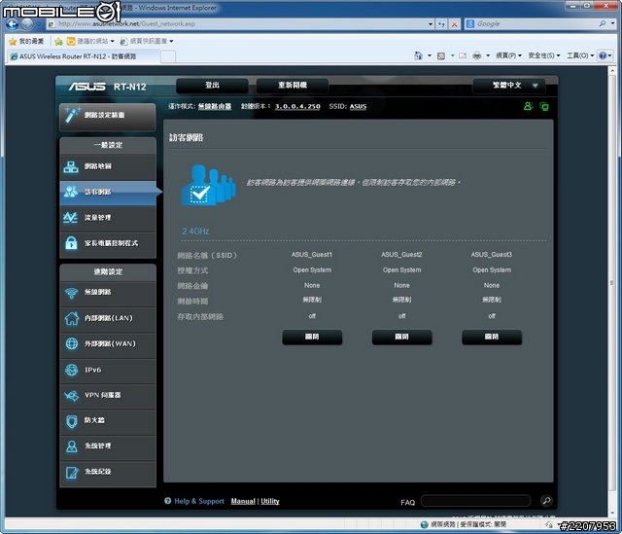Open new blank browser tab
Image resolution: width=622 pixels, height=534 pixels.
coord(168,56)
